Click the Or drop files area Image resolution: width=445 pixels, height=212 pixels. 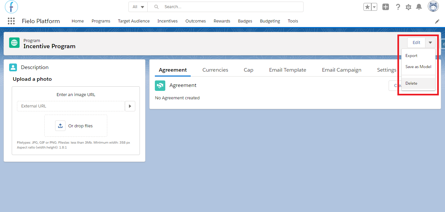[76, 126]
